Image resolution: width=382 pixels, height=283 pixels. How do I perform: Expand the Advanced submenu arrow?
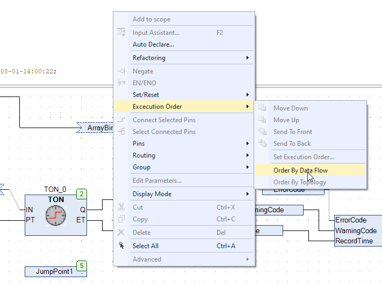click(248, 259)
